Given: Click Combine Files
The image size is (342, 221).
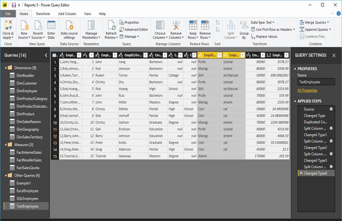Looking at the screenshot, I should click(x=313, y=37).
